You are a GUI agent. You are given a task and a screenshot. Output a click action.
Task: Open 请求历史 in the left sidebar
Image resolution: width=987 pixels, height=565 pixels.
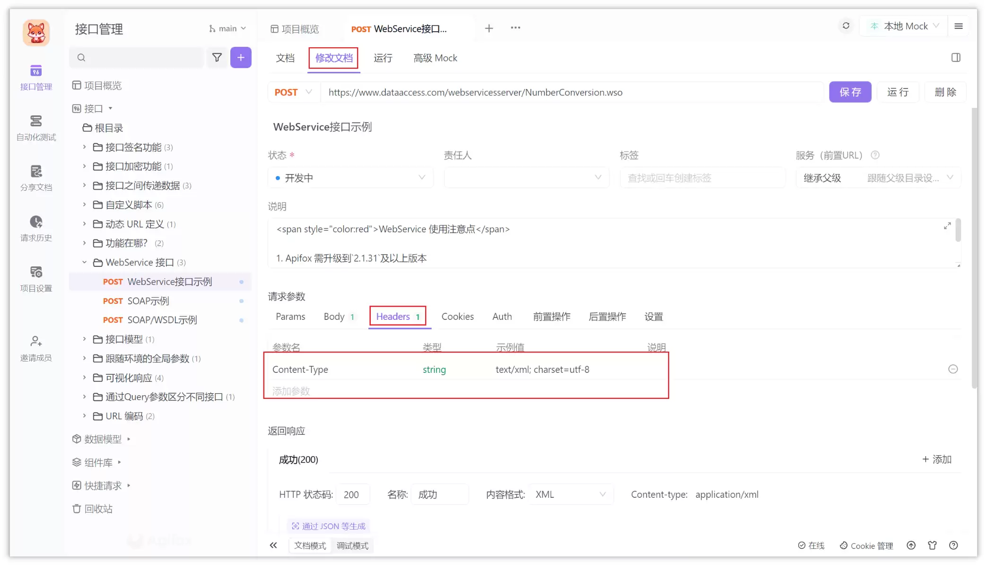(x=36, y=229)
